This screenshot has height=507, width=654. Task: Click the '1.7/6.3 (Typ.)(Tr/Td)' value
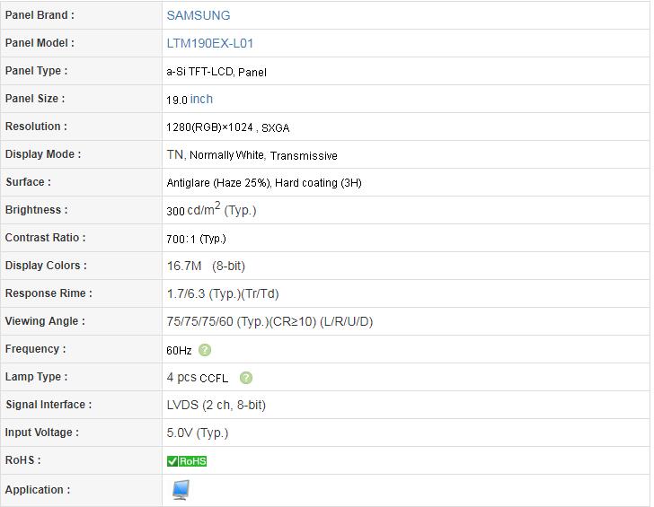tap(223, 293)
